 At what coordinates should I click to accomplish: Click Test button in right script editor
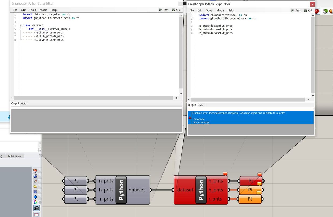pyautogui.click(x=296, y=10)
